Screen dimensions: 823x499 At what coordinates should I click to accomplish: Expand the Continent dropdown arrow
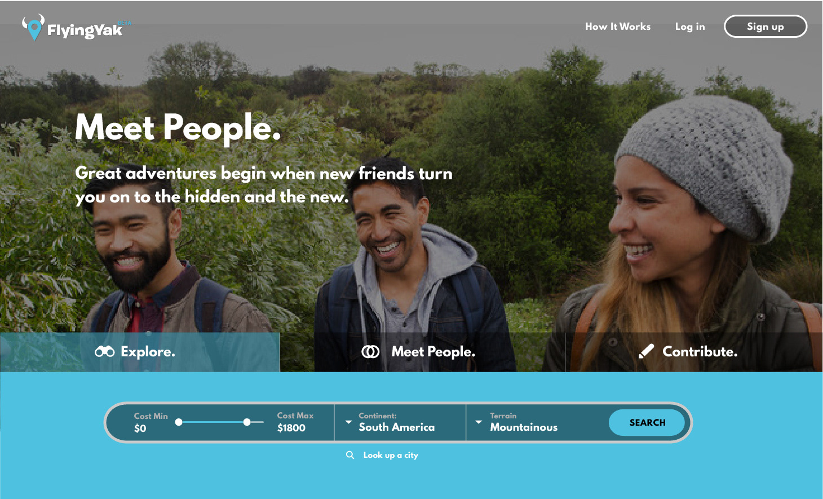click(x=348, y=422)
